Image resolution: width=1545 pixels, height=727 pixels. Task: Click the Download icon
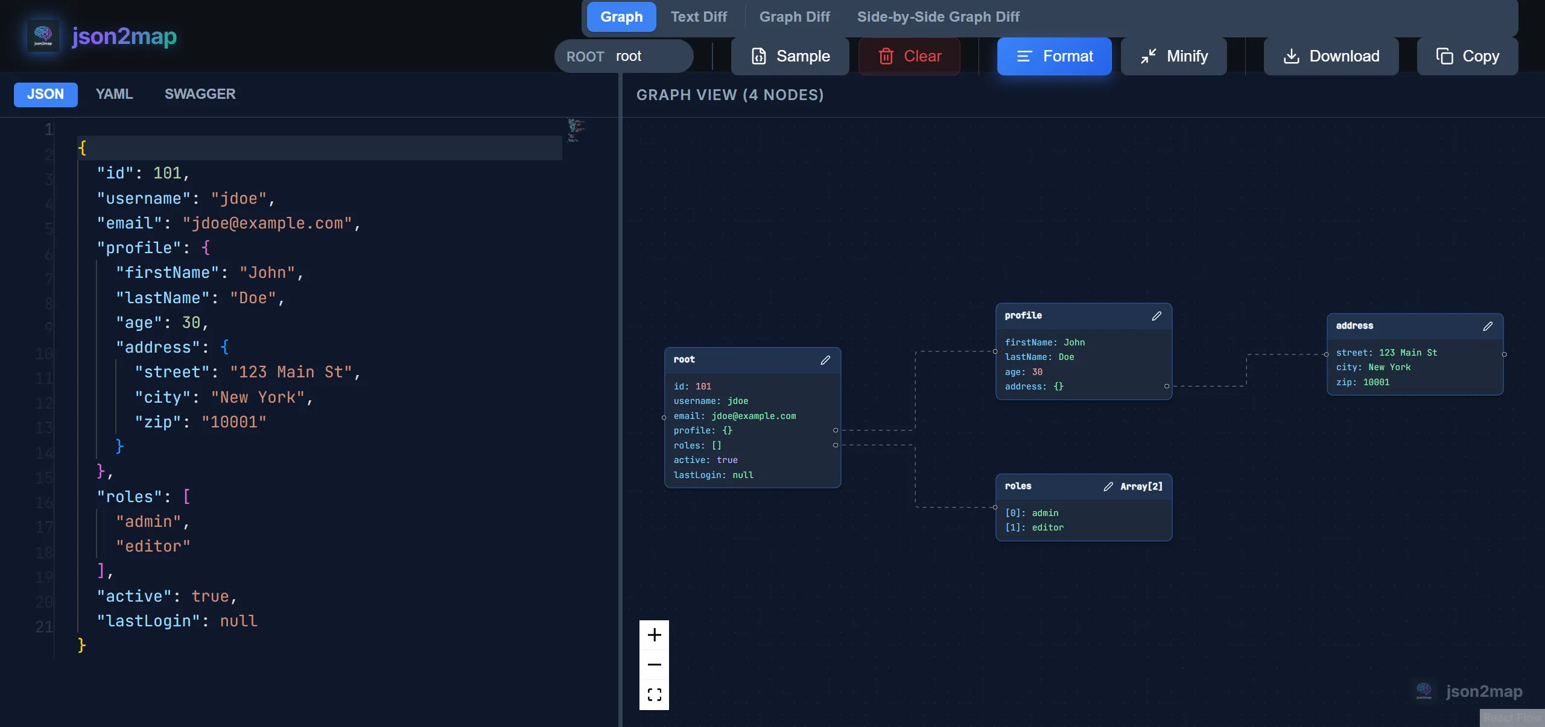point(1291,56)
